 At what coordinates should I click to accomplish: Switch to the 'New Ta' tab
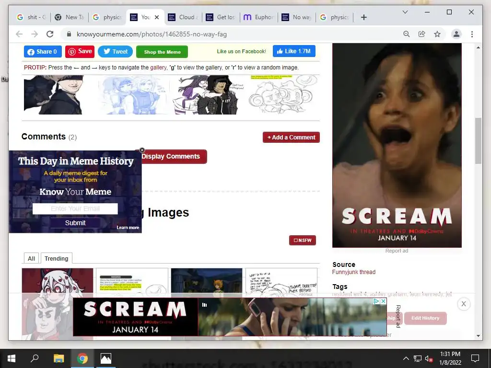(x=70, y=17)
